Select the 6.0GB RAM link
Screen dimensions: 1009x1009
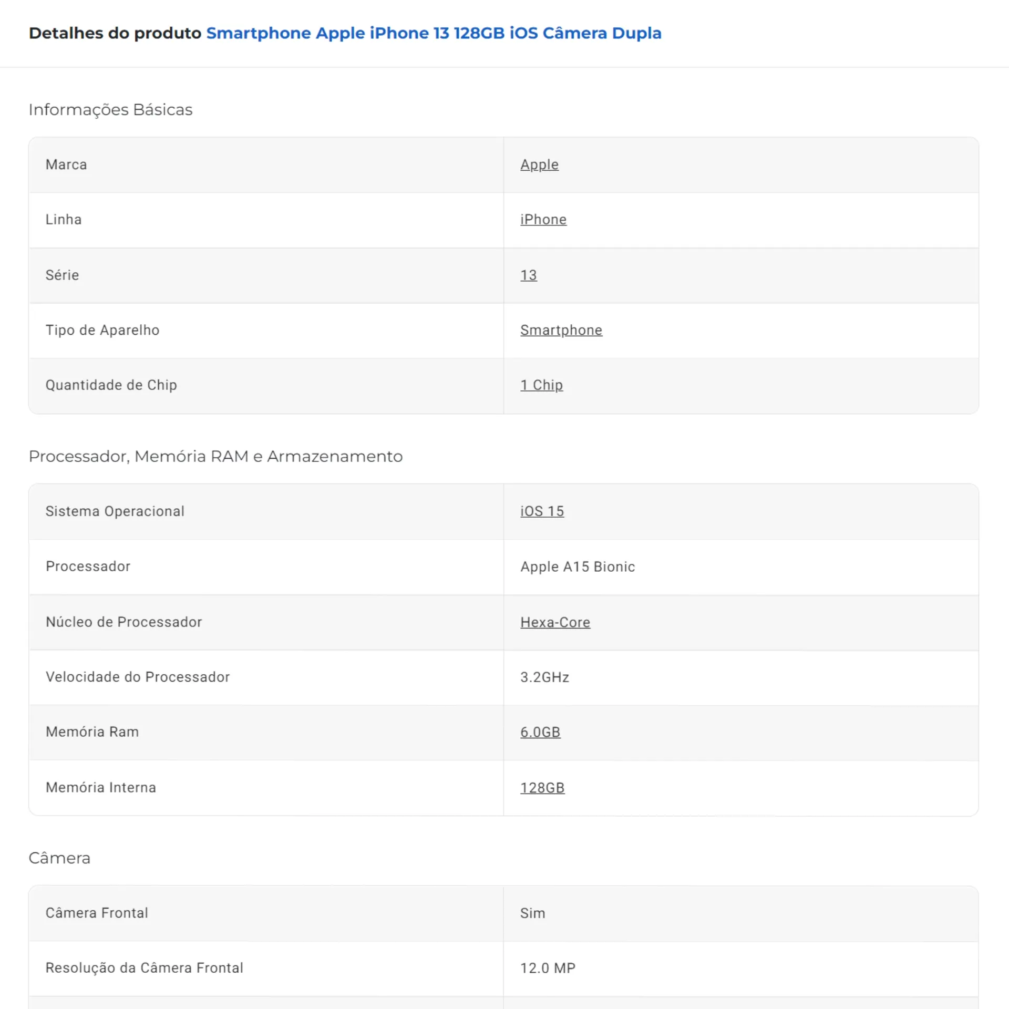(x=540, y=732)
